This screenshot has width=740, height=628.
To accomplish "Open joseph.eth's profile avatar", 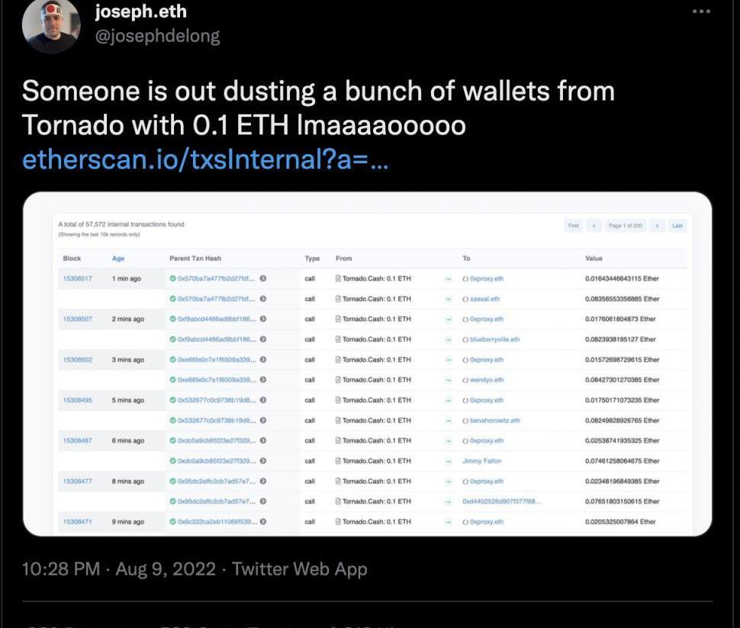I will click(51, 26).
